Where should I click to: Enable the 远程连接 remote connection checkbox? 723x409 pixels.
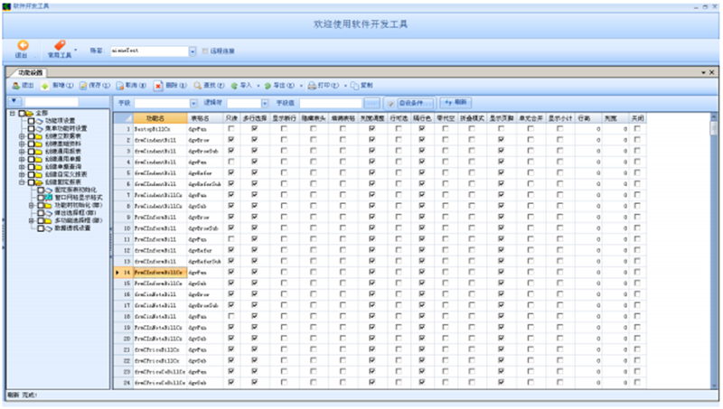(206, 51)
